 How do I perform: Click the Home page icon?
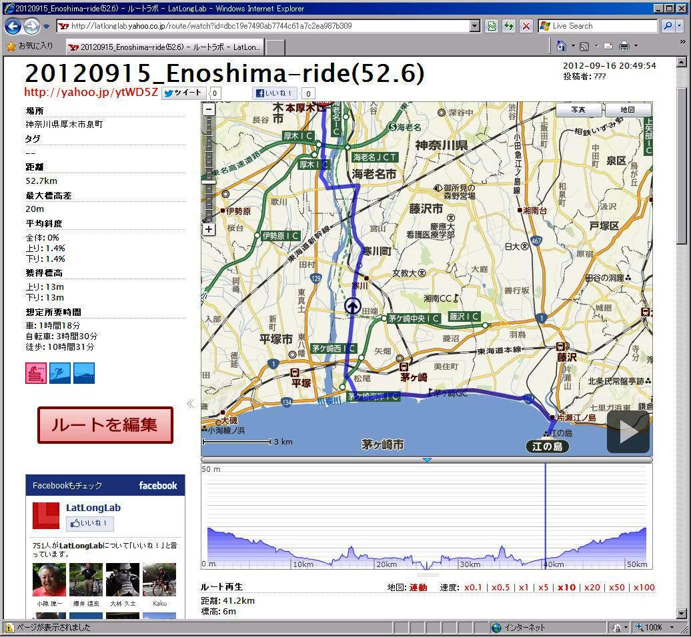(562, 46)
